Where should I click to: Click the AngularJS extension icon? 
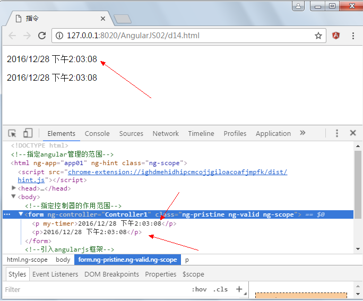(336, 36)
